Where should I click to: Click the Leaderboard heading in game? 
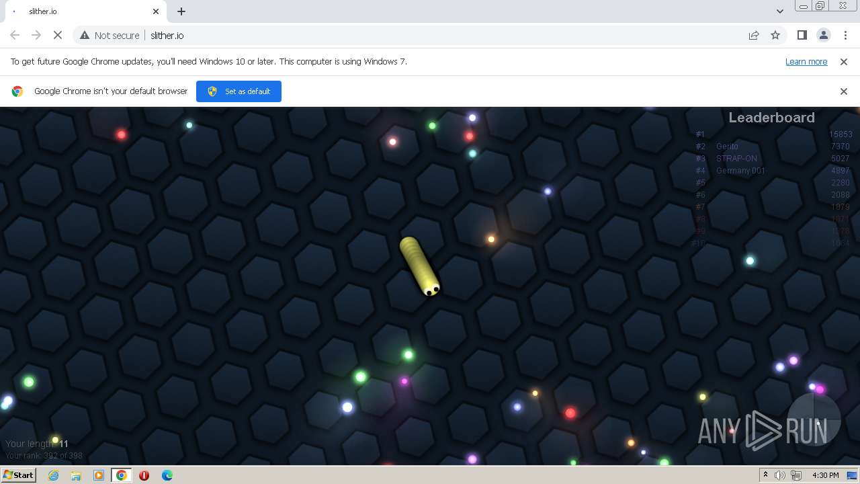tap(771, 118)
